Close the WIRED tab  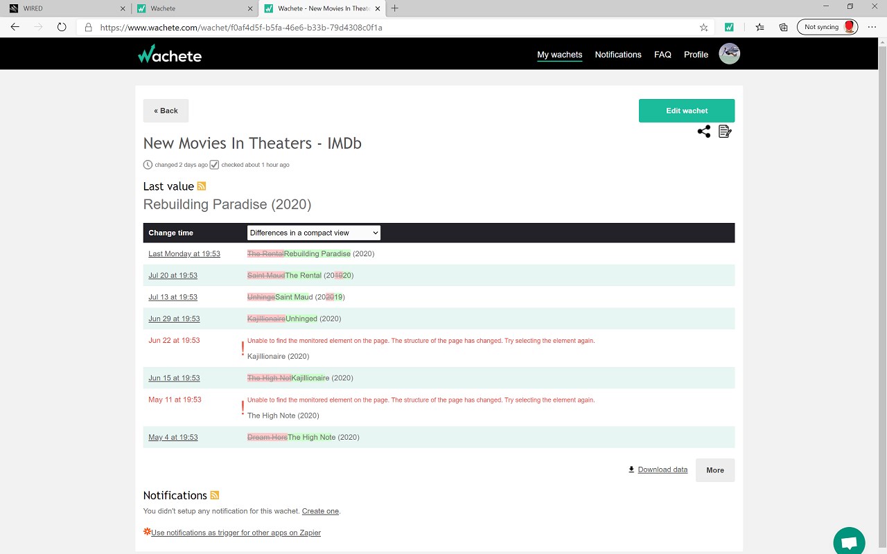[x=123, y=8]
